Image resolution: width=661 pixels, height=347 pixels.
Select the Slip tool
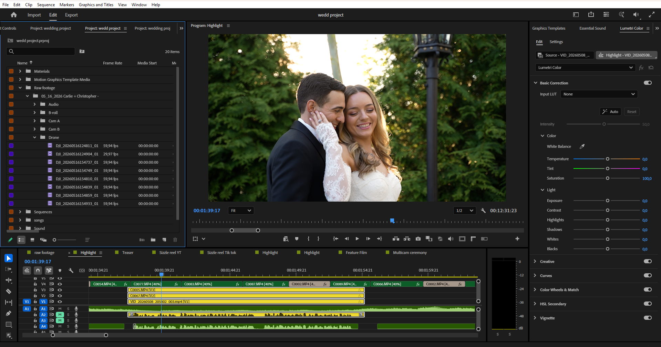(9, 302)
